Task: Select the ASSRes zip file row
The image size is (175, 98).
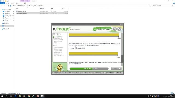Action: point(42,11)
